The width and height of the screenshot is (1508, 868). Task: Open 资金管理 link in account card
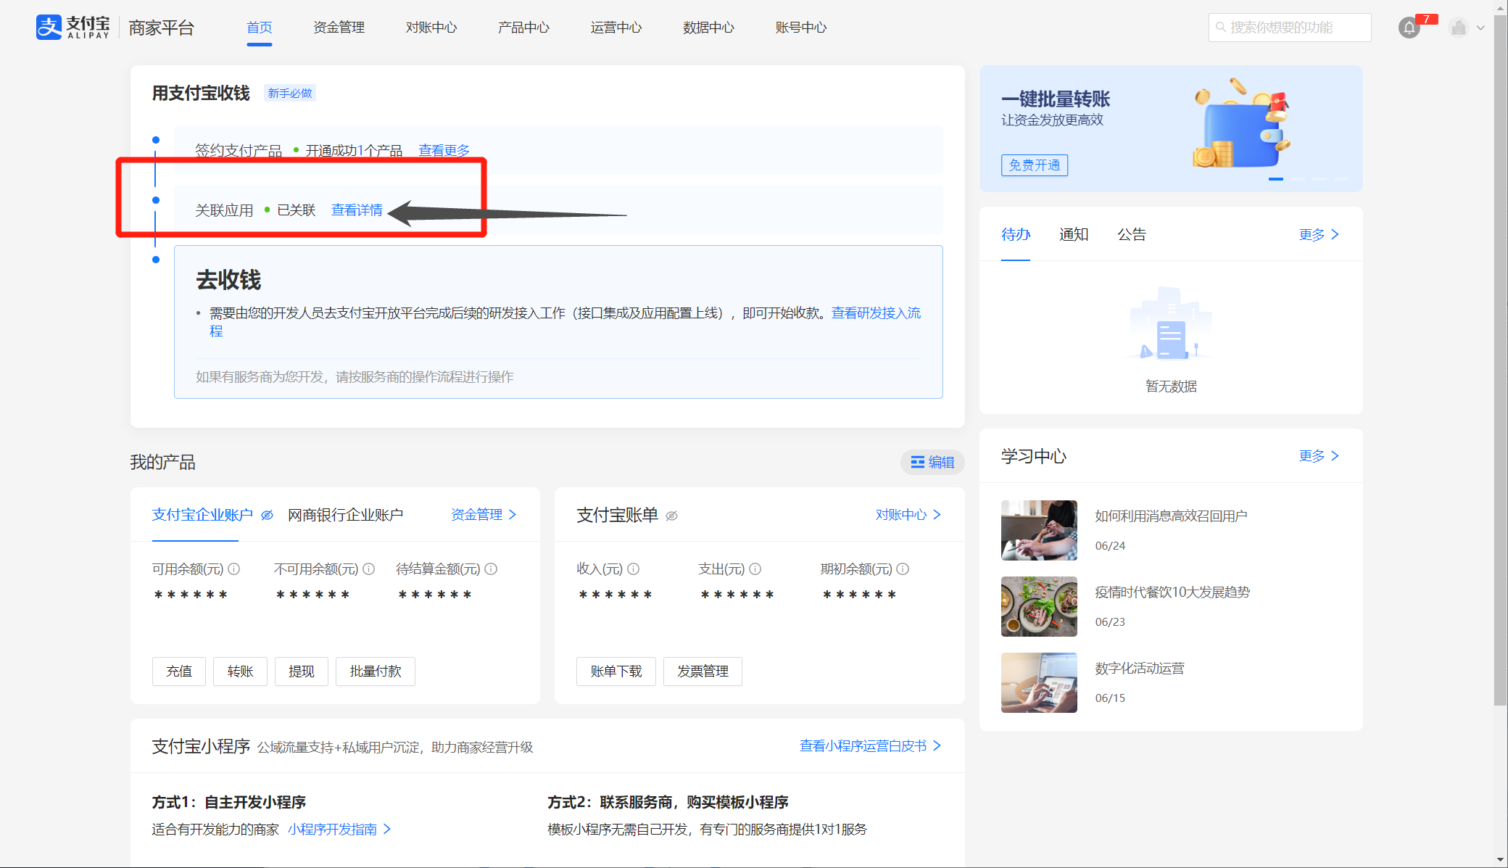484,515
